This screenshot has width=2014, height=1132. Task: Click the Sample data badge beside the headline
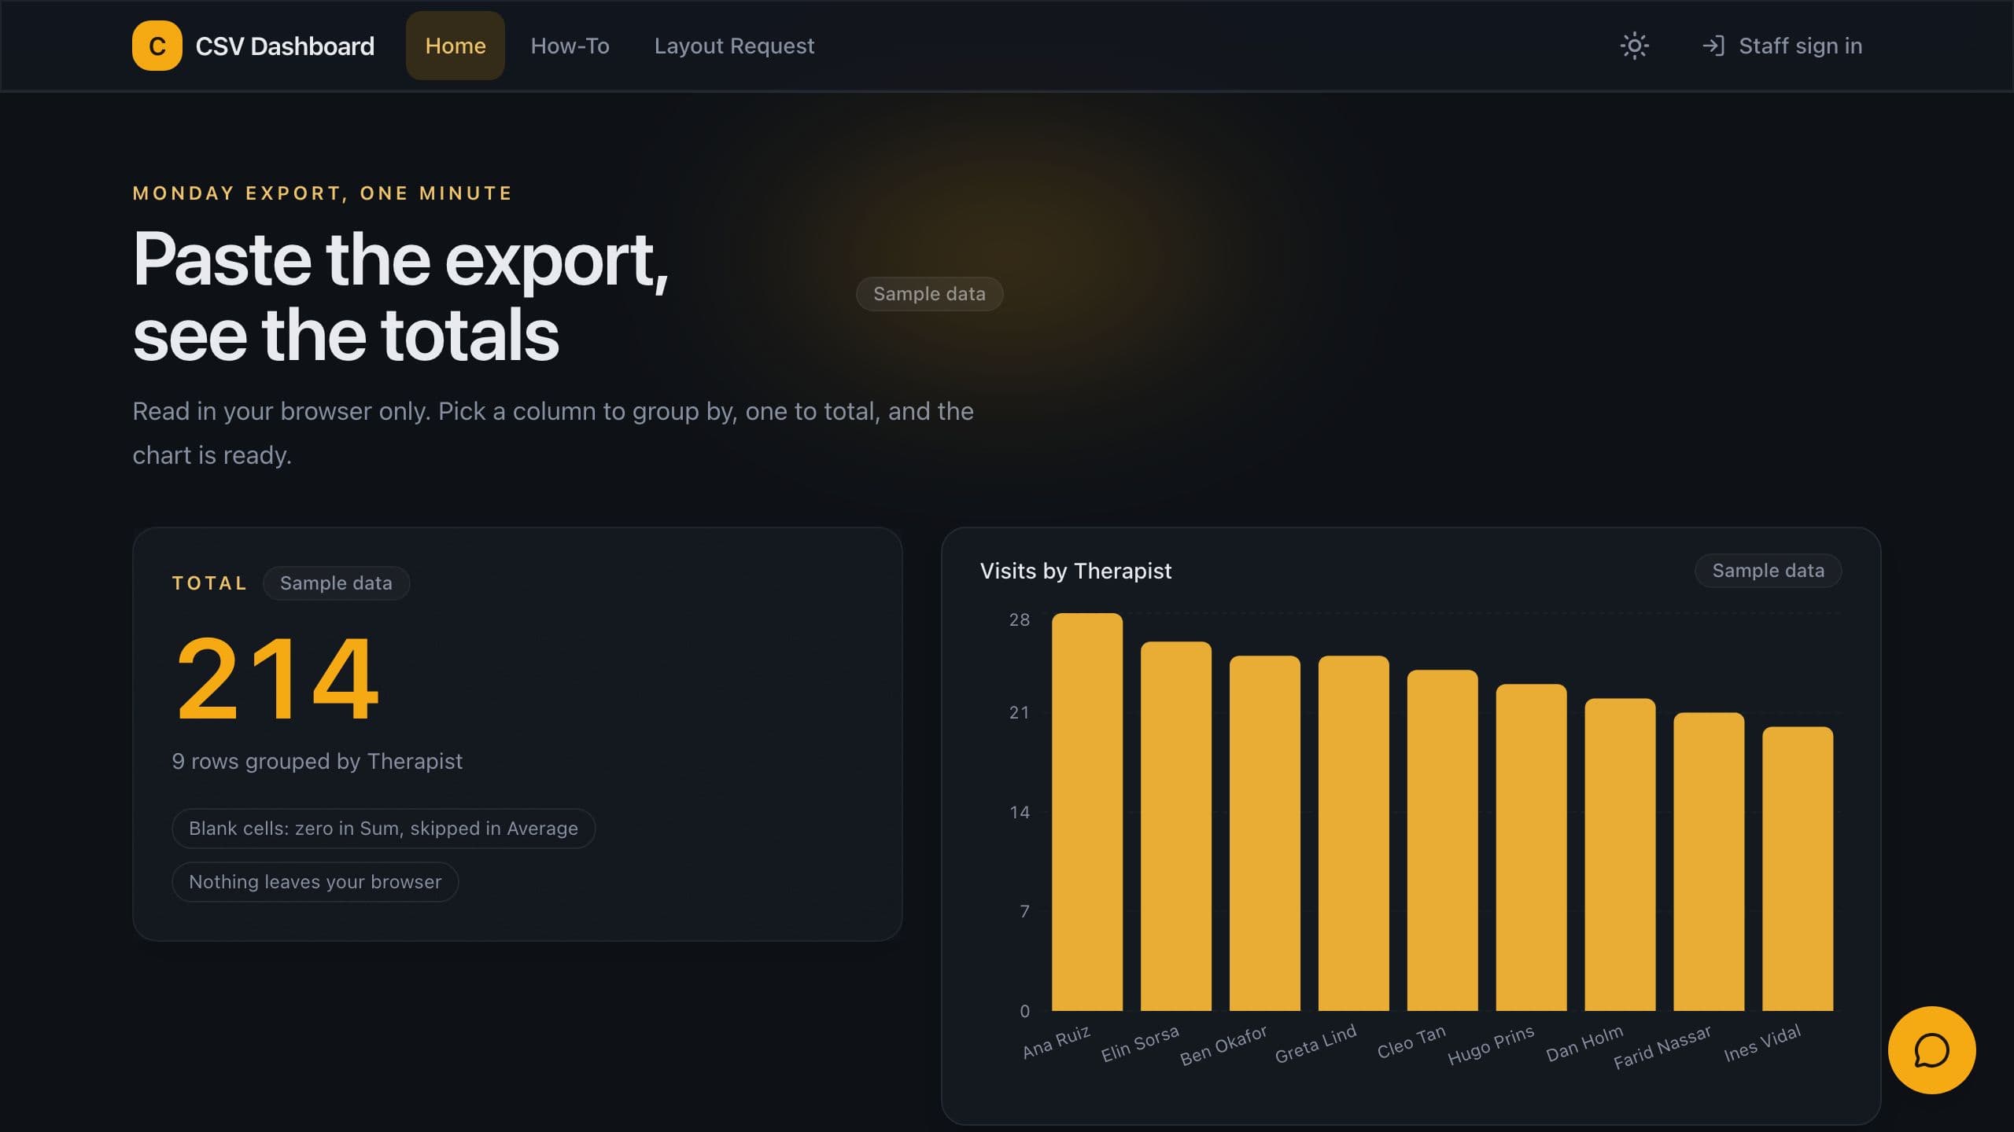929,293
